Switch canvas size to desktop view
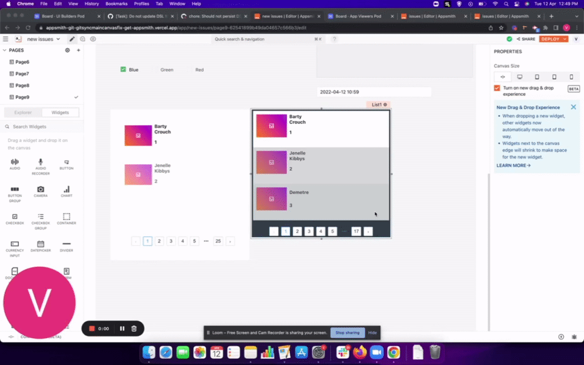Viewport: 584px width, 365px height. click(x=520, y=76)
